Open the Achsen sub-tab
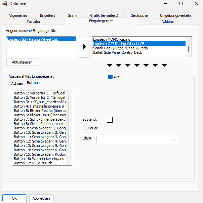The width and height of the screenshot is (203, 203). click(x=17, y=83)
